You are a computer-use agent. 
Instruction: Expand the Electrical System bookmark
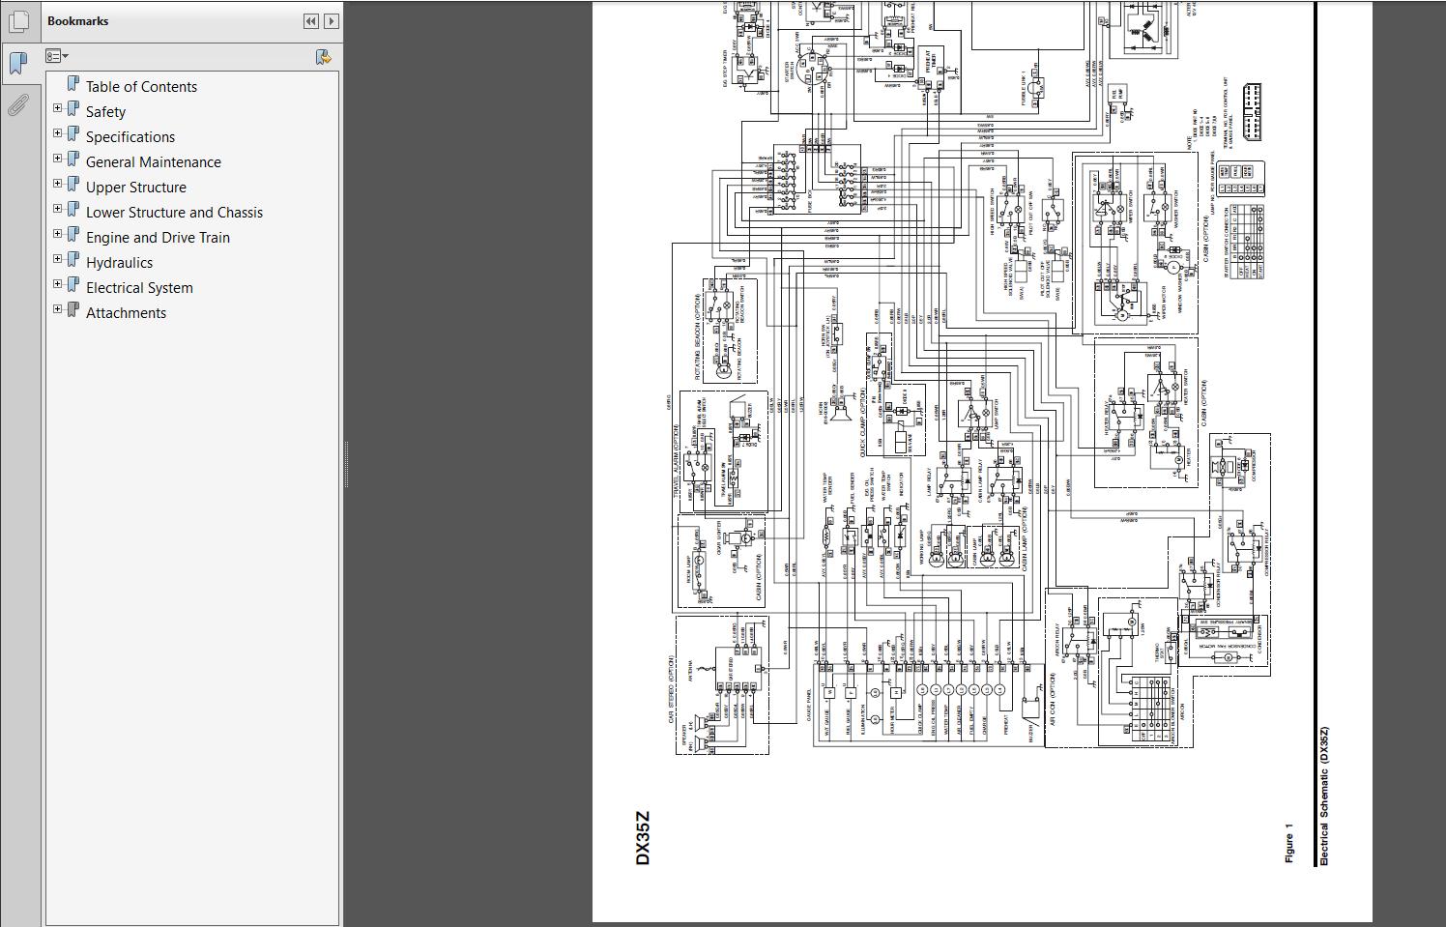coord(58,284)
